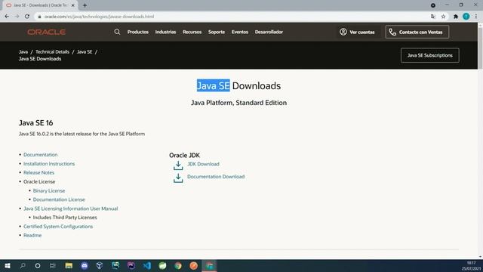Click the Documentation Download arrow icon
Viewport: 483px width, 272px height.
click(178, 178)
